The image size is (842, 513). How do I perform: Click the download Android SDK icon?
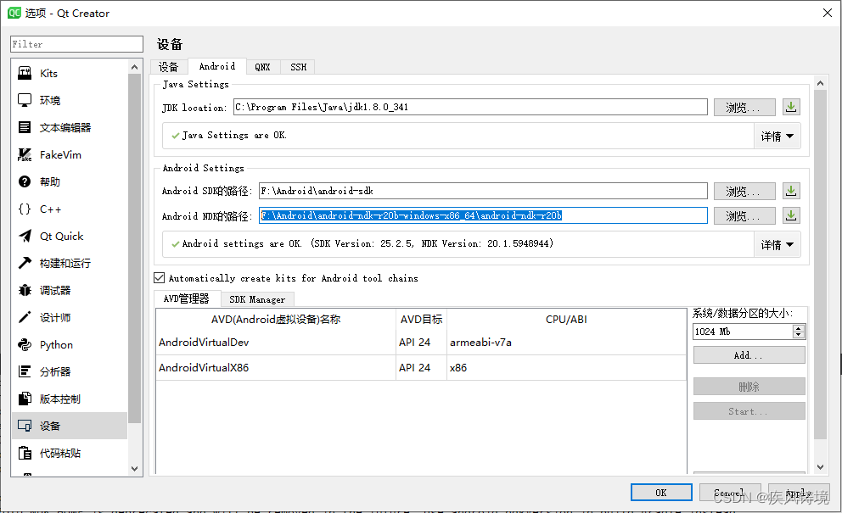pos(791,191)
